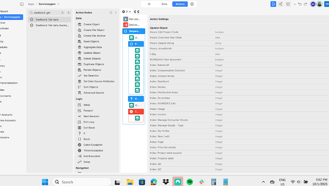Select the 'Sequen...' block in flow
Viewport: 329px width, 186px height.
pyautogui.click(x=134, y=31)
